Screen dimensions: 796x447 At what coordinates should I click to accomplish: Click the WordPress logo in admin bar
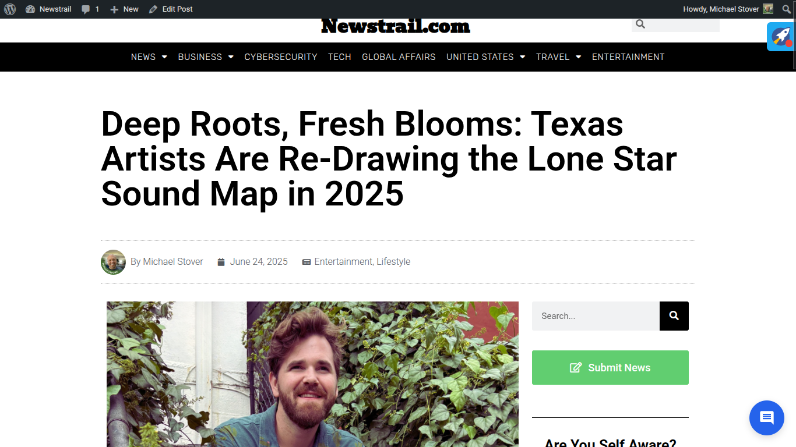10,9
